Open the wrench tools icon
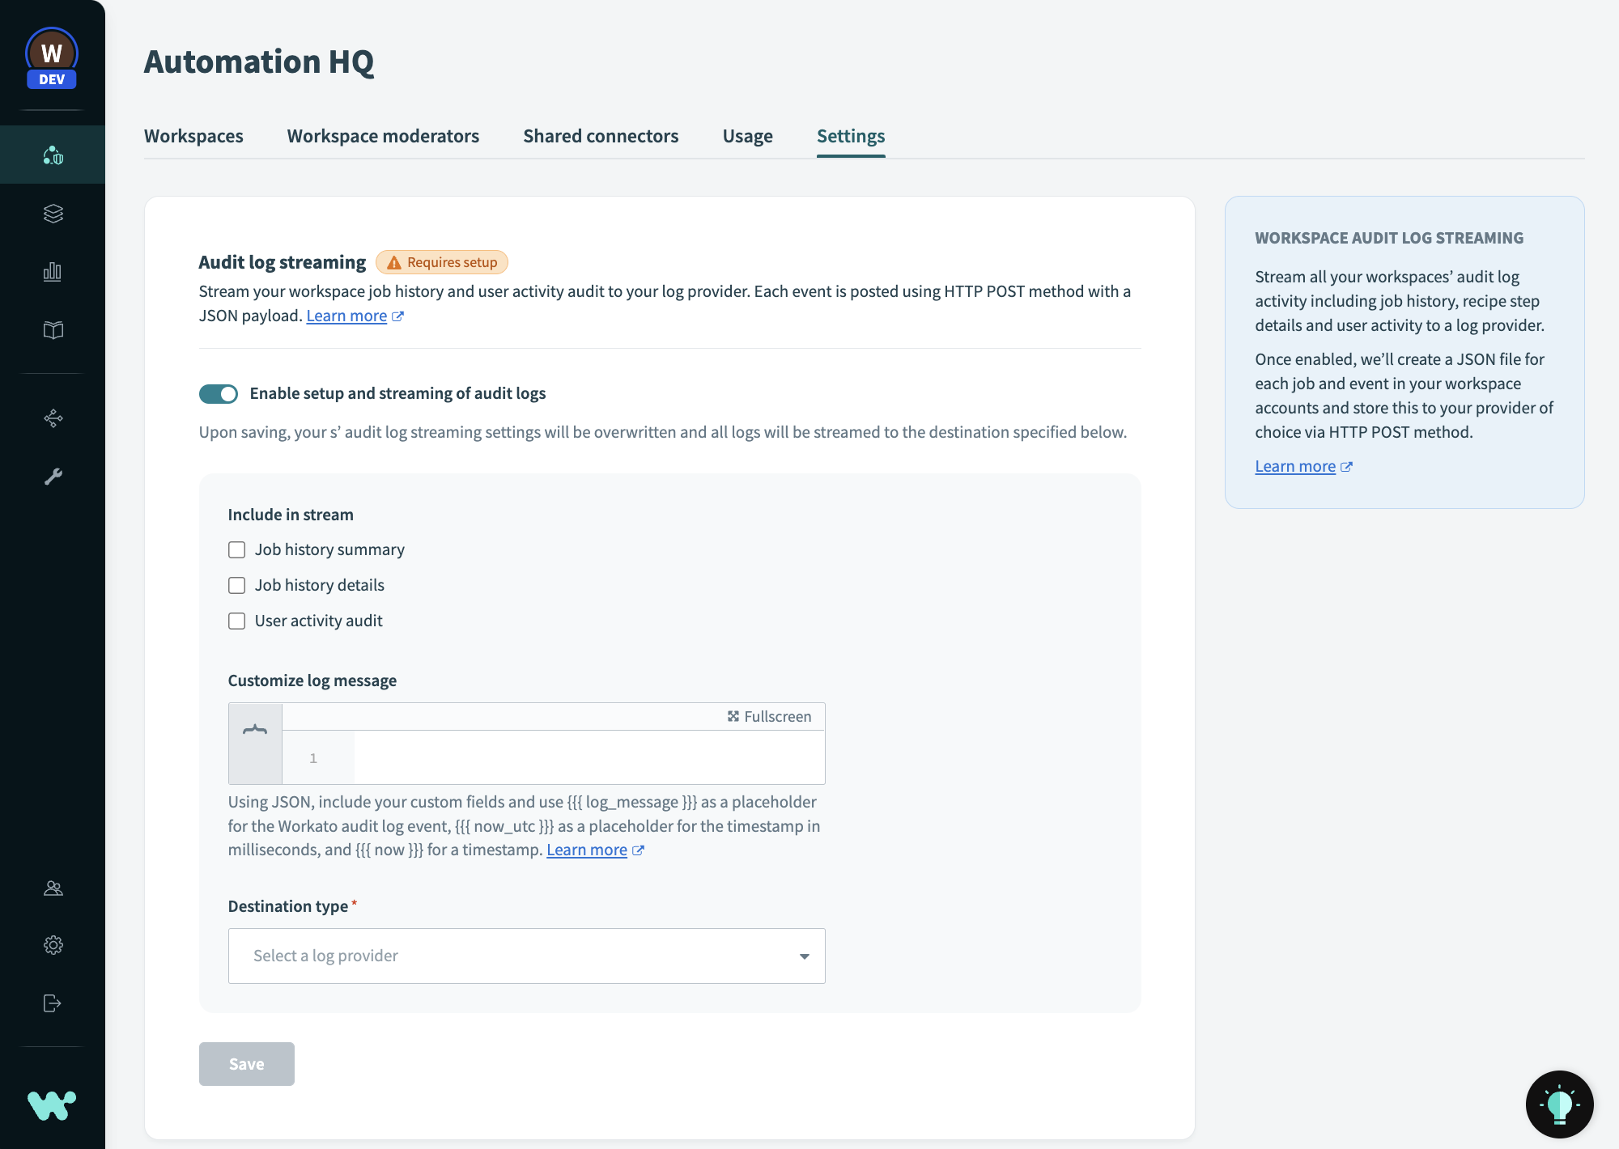This screenshot has height=1149, width=1619. (53, 477)
